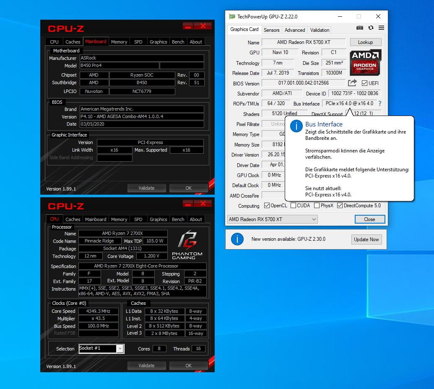434x389 pixels.
Task: Click the Max TDP value 105.0 W
Action: click(x=155, y=241)
